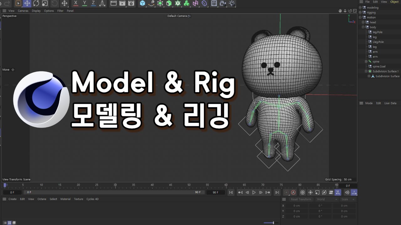Toggle X axis lock
This screenshot has height=225, width=401.
point(76,3)
